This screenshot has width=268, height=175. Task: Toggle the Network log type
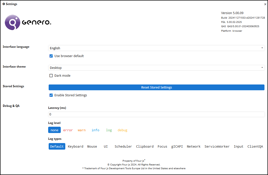[x=194, y=147]
